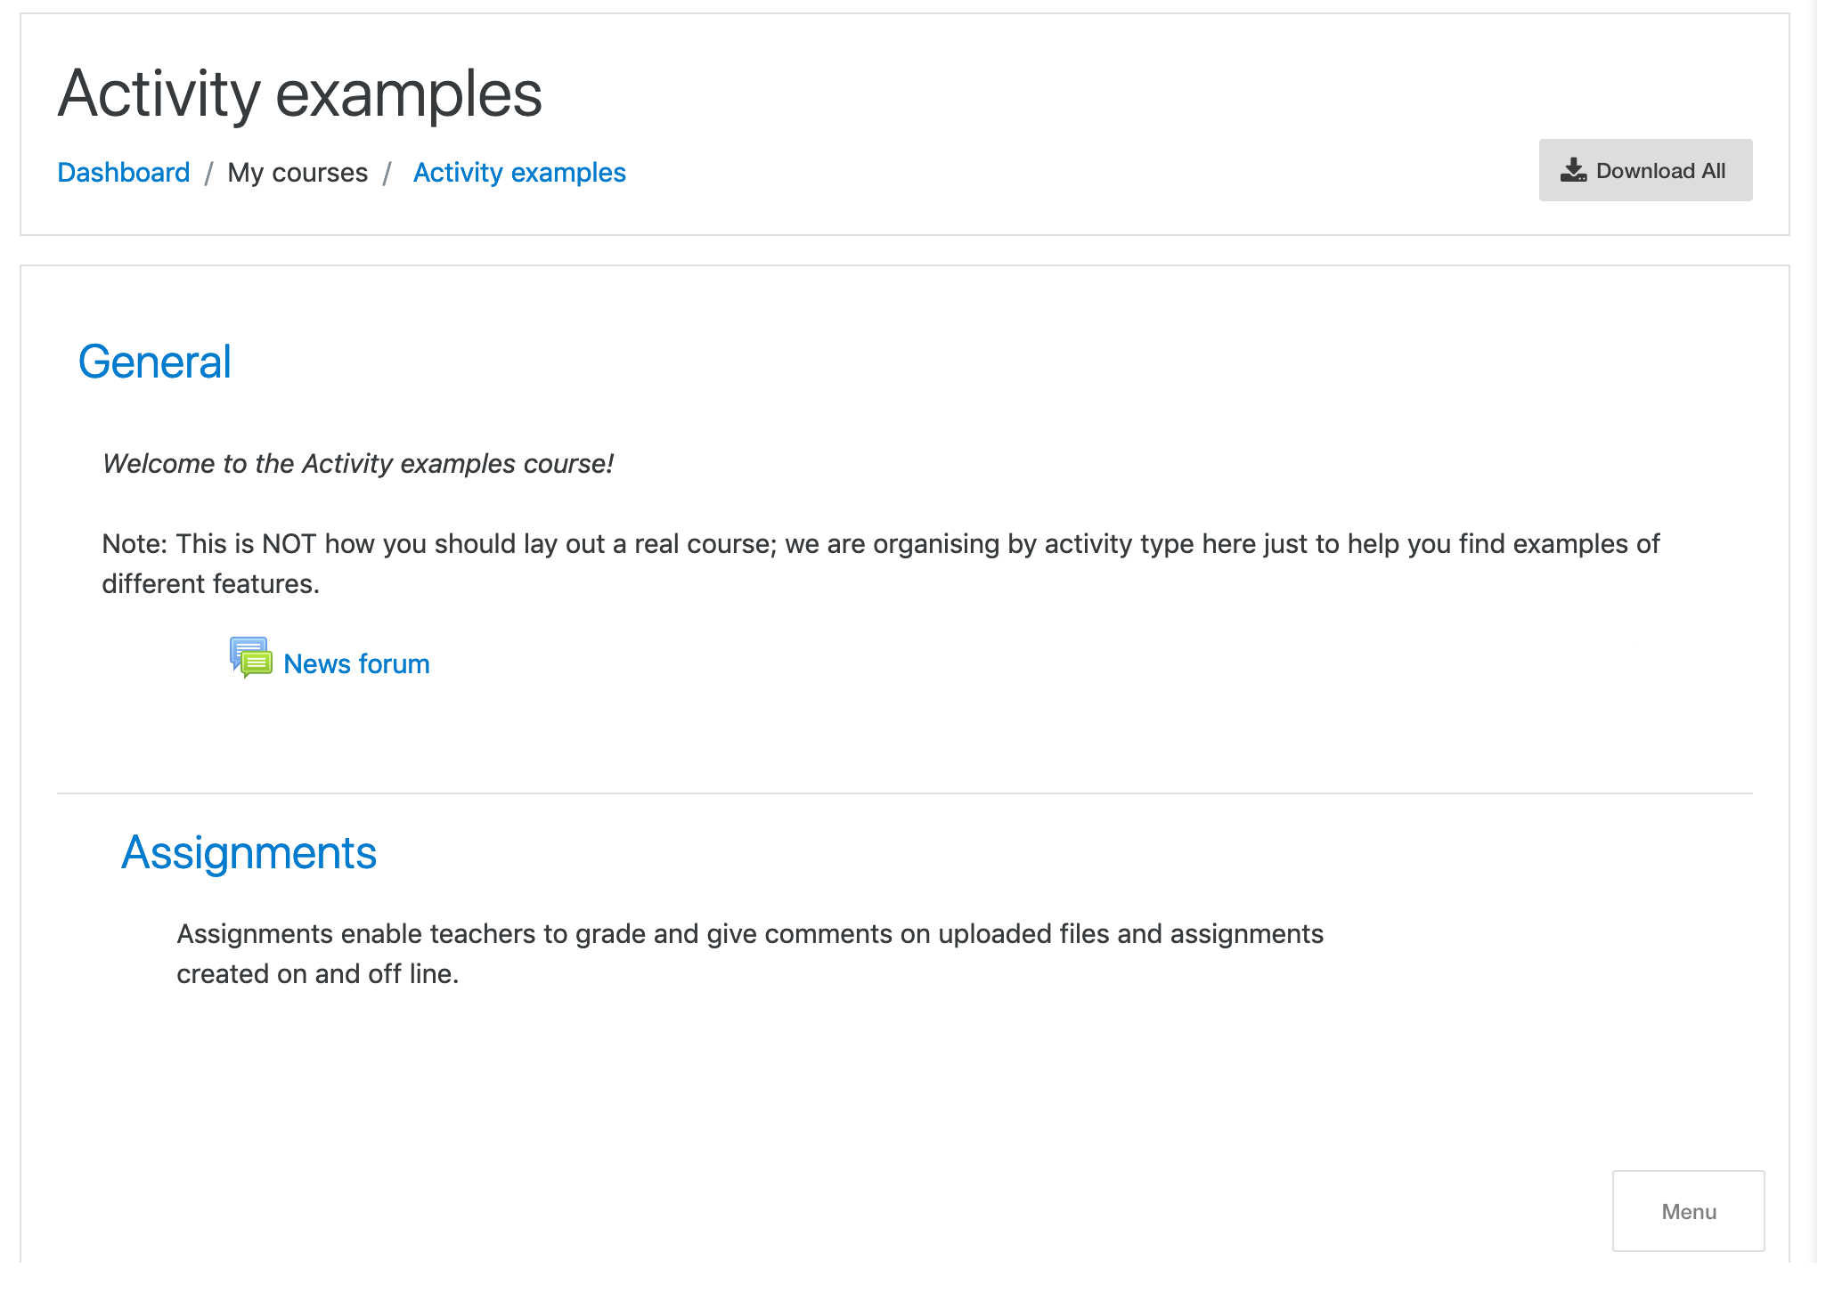Click the Activity examples page title
1826x1309 pixels.
300,93
